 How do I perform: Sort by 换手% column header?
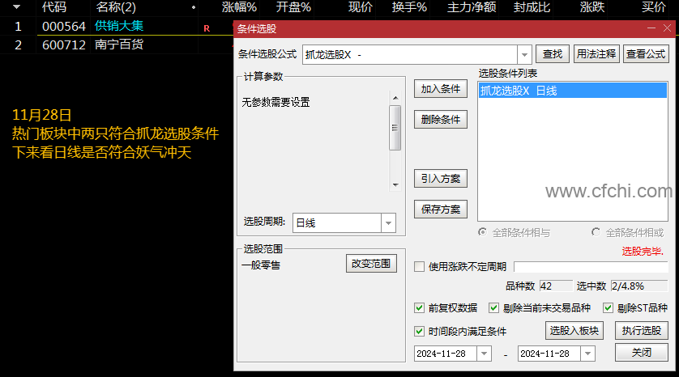pyautogui.click(x=409, y=7)
